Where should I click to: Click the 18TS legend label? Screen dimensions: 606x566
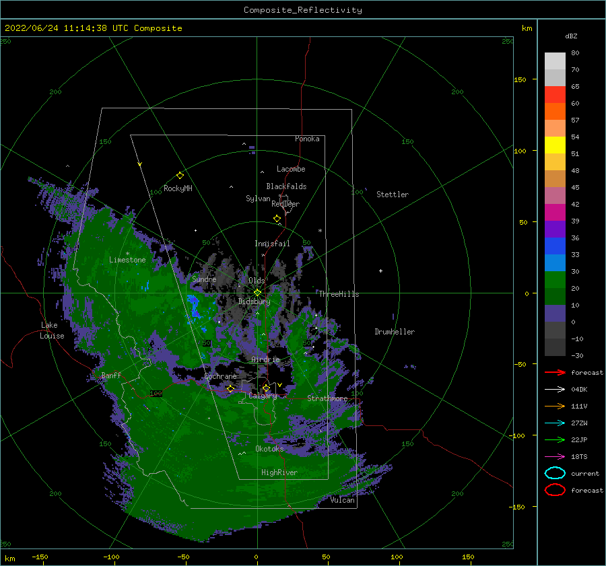(x=579, y=457)
